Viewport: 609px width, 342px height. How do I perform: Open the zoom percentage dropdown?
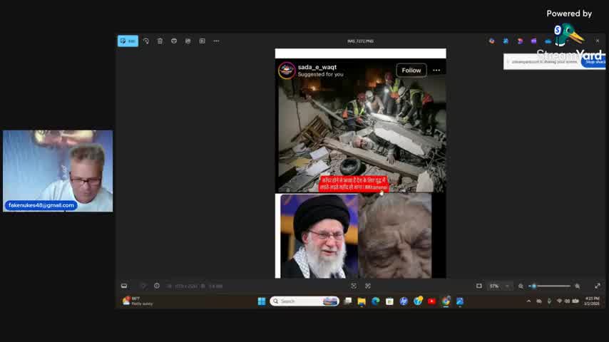tap(498, 286)
